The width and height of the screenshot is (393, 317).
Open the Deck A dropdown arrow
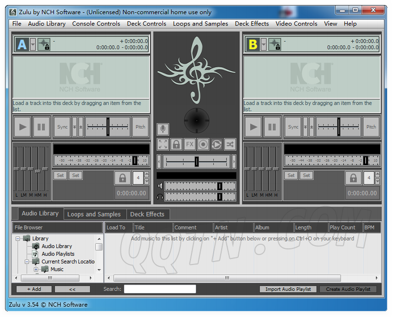click(x=33, y=44)
